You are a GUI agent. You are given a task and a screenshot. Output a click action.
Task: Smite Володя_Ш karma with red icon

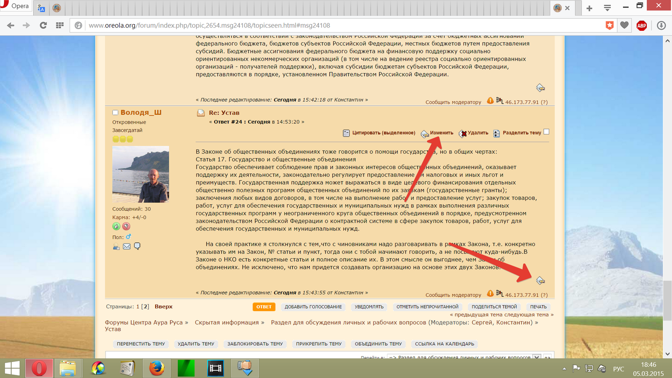(x=126, y=226)
